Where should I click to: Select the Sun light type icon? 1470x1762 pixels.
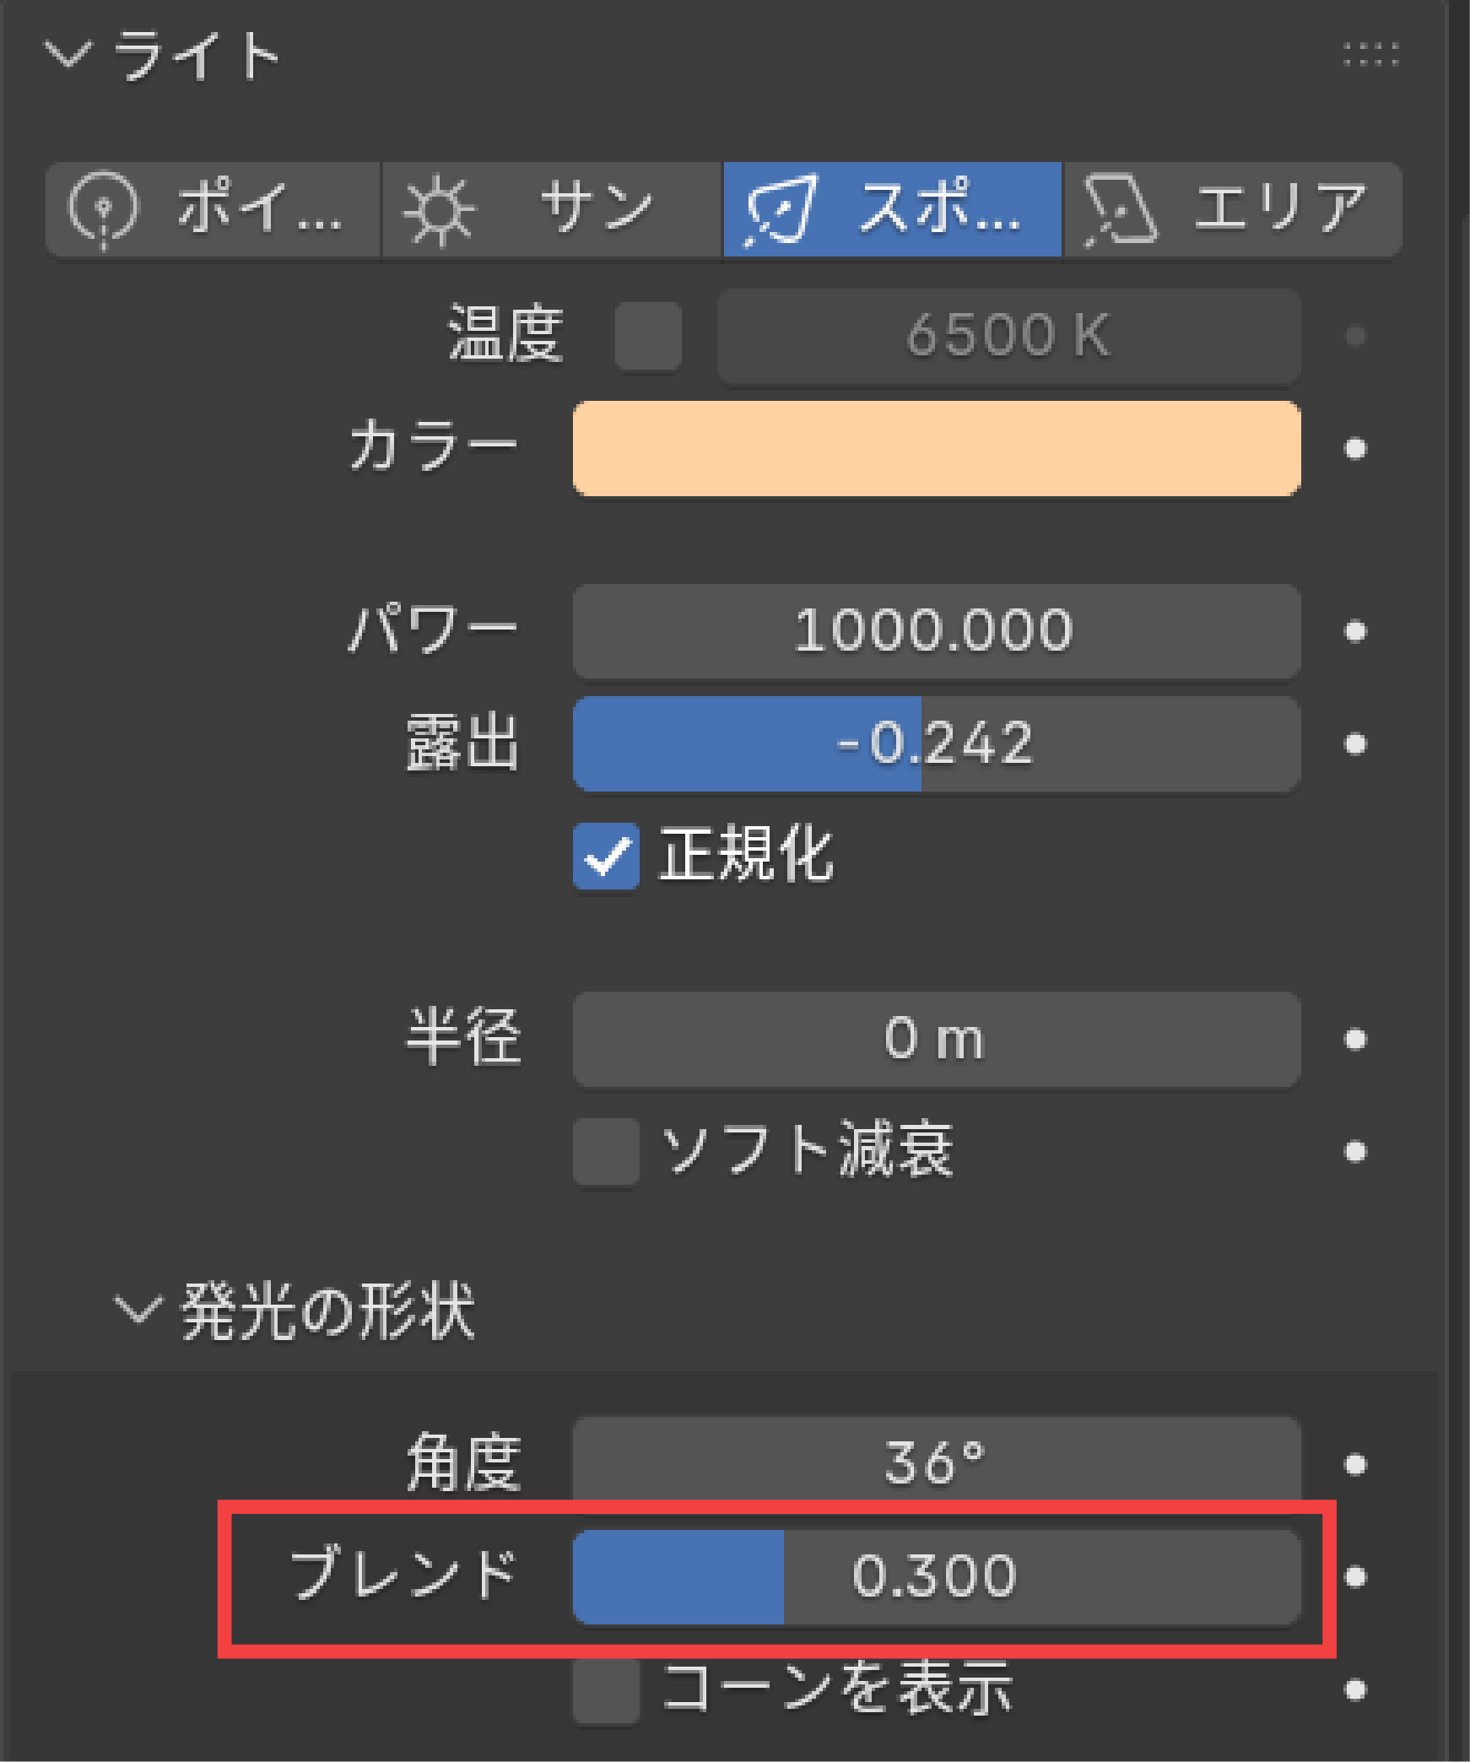pos(439,210)
